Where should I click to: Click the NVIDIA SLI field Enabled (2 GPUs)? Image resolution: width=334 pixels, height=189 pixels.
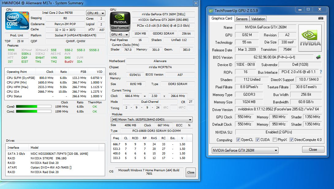coord(279,132)
